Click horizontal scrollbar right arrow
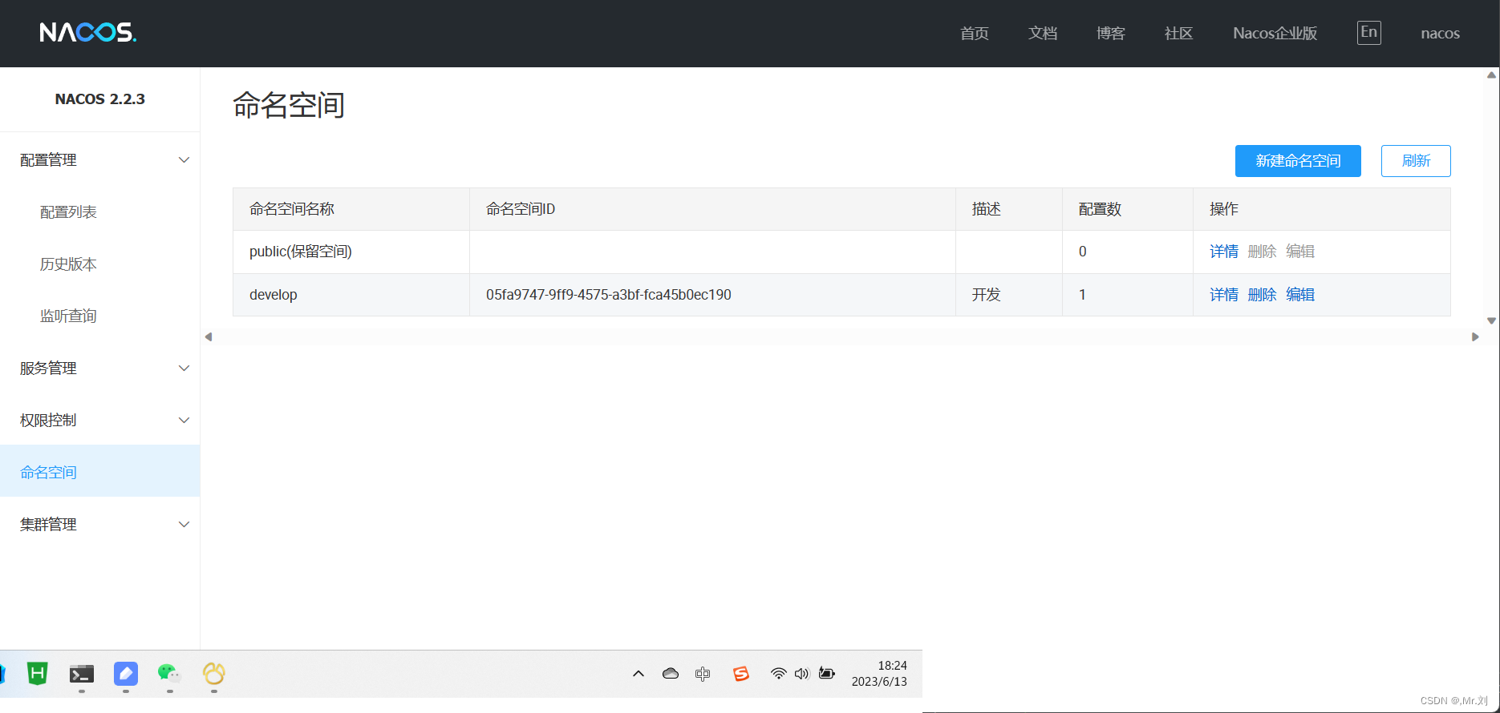 [1474, 337]
